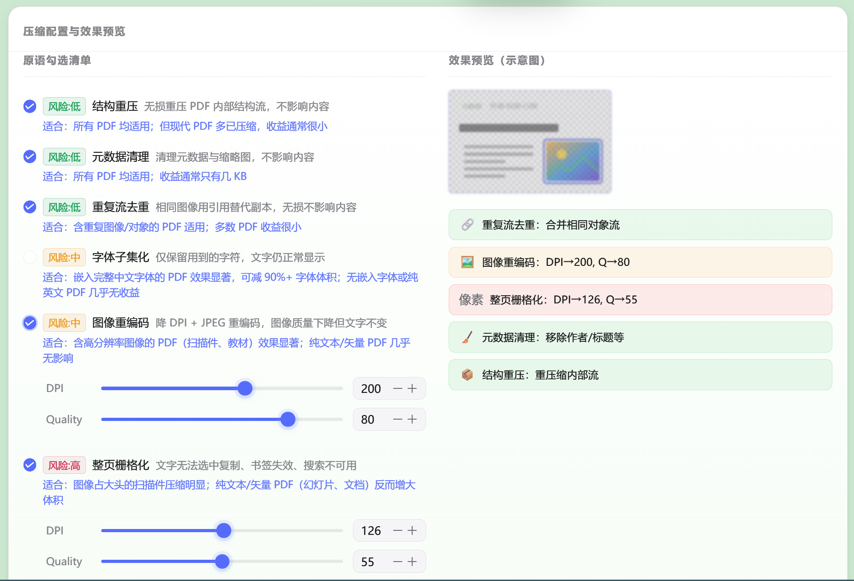The height and width of the screenshot is (581, 854).
Task: Select the 元数据清理：移除作者/标题等 card
Action: [640, 337]
